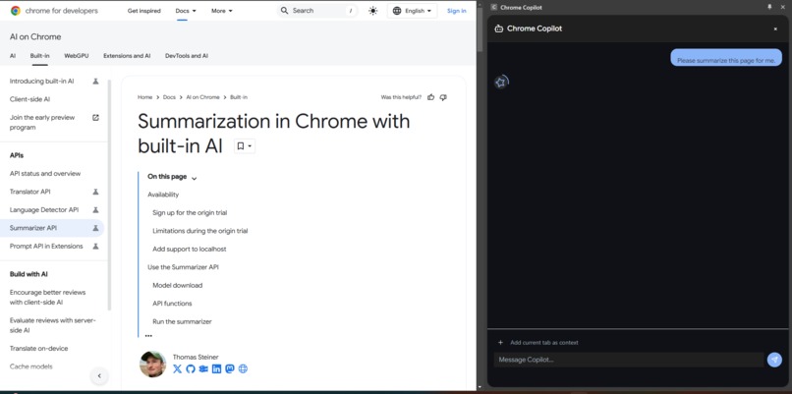792x394 pixels.
Task: Click Home in the breadcrumb
Action: coord(145,97)
